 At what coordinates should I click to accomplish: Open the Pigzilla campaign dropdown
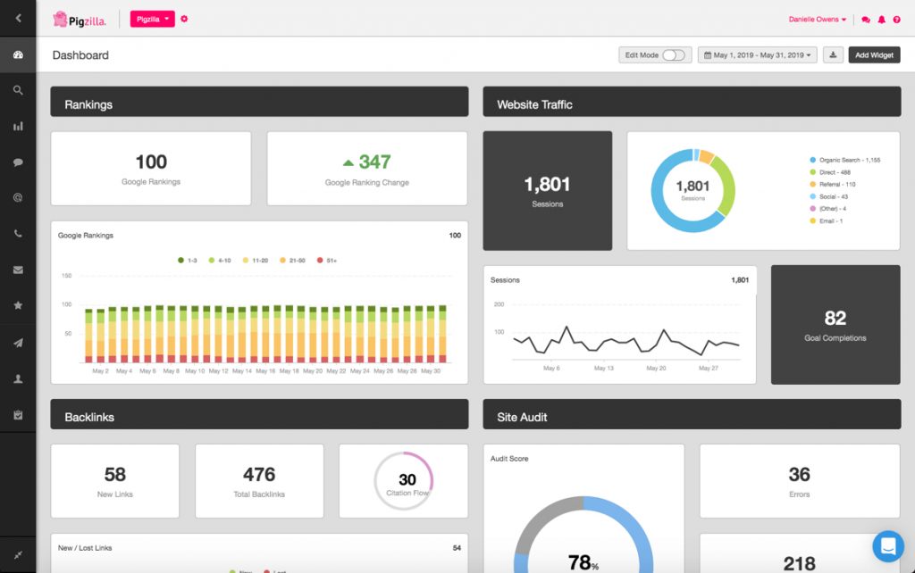tap(152, 19)
